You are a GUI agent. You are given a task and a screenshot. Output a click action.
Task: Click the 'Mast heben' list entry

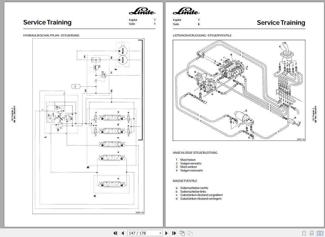188,160
